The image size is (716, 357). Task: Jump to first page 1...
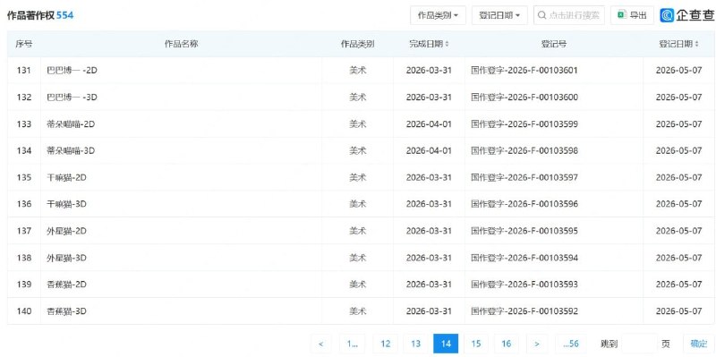tap(352, 344)
